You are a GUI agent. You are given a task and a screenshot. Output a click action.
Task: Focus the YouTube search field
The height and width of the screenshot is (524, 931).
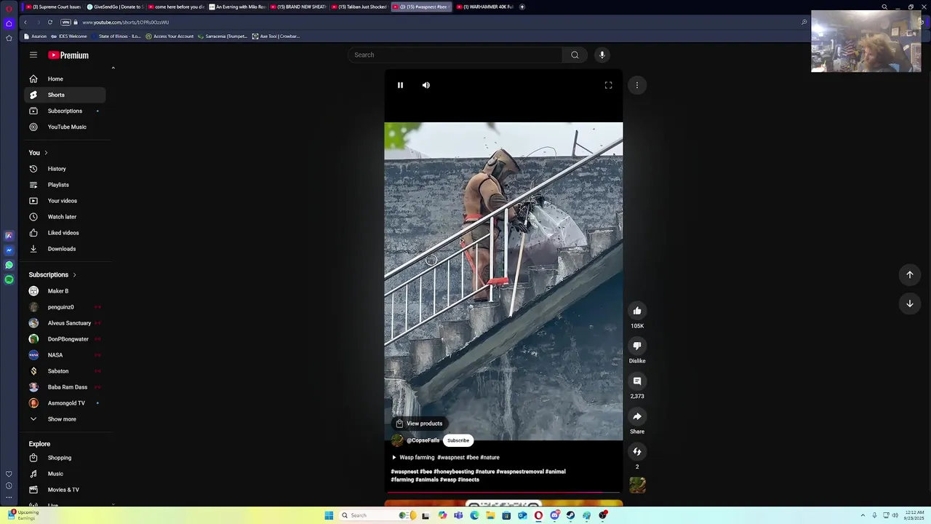(x=457, y=55)
